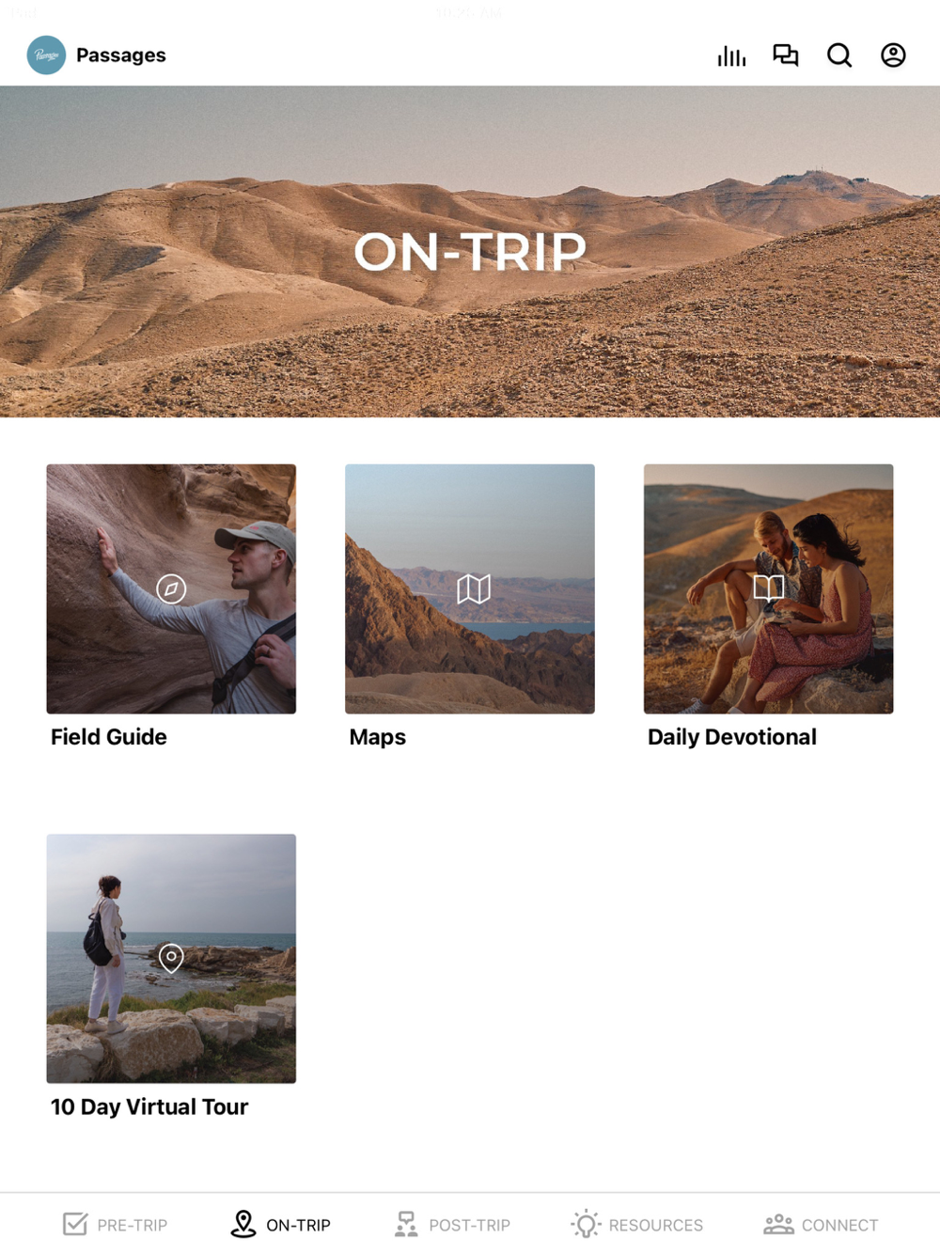Open the Maps title link
Image resolution: width=940 pixels, height=1254 pixels.
pyautogui.click(x=378, y=737)
